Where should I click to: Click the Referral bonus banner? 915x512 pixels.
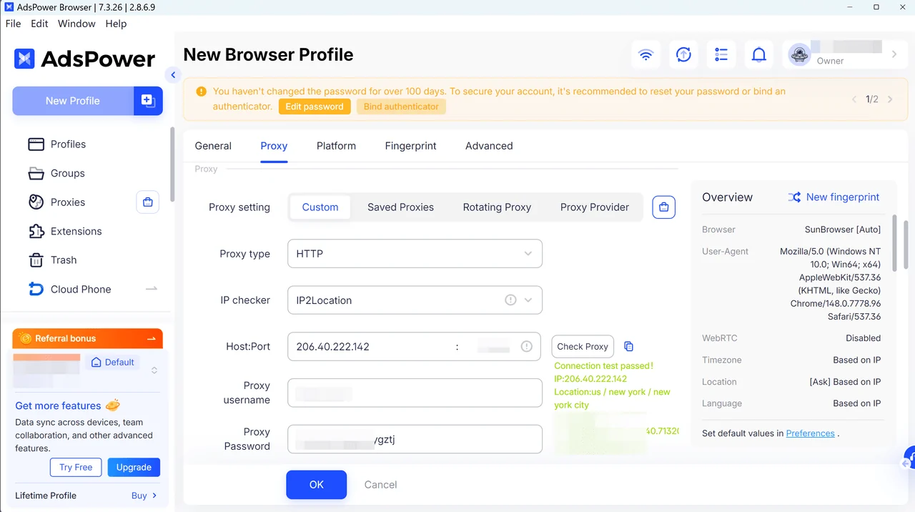87,338
